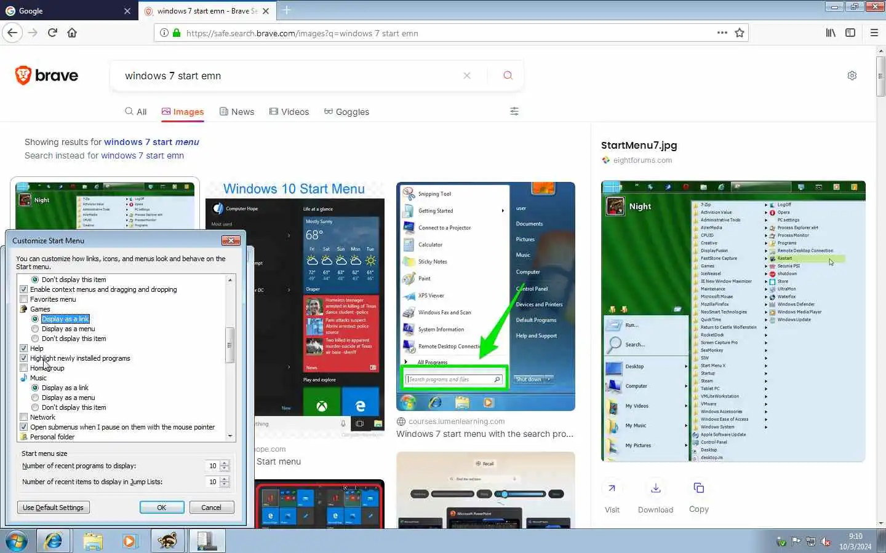Image resolution: width=886 pixels, height=553 pixels.
Task: Click the Copy icon for the image
Action: coord(699,488)
